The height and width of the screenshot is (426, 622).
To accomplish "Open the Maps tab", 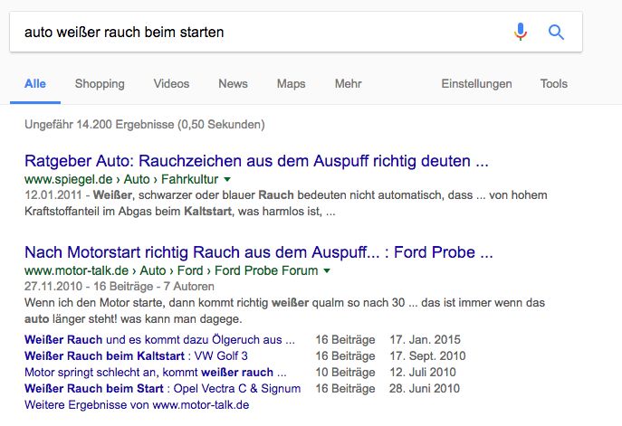I will 292,84.
